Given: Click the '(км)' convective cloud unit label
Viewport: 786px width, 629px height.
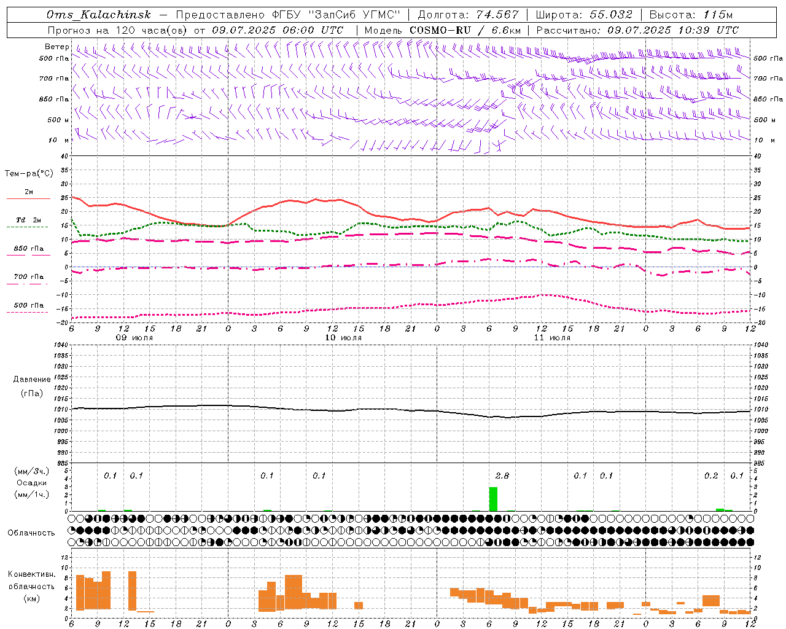Looking at the screenshot, I should 32,598.
